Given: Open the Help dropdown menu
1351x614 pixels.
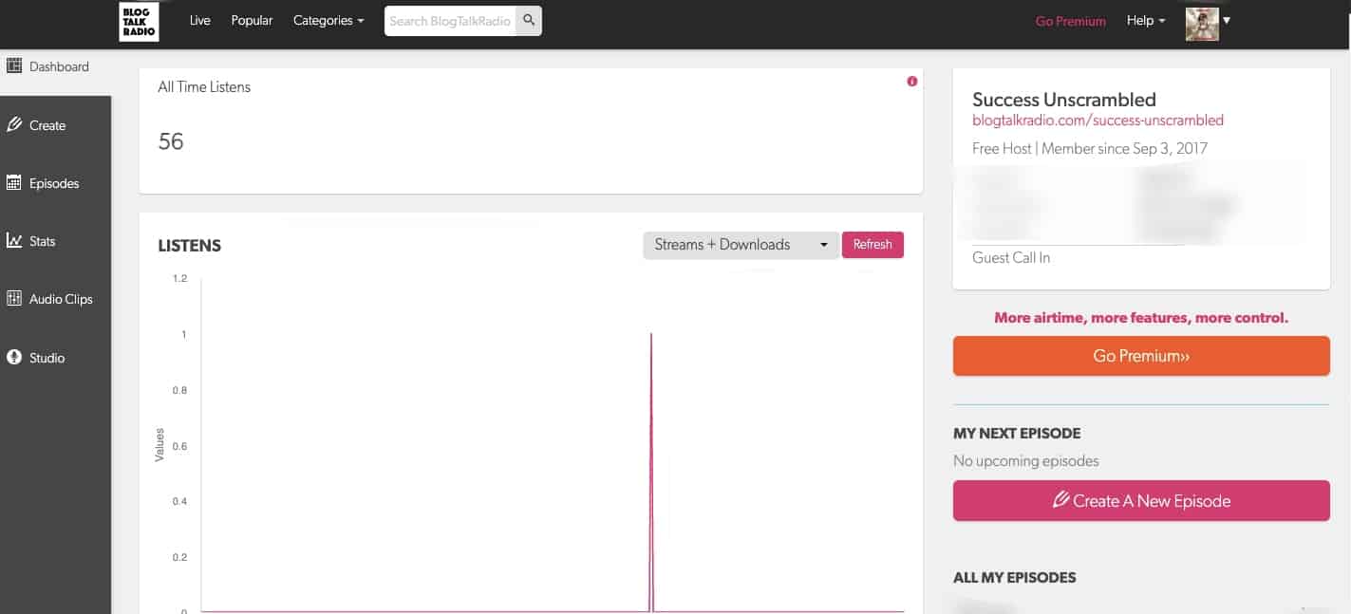Looking at the screenshot, I should [1146, 20].
